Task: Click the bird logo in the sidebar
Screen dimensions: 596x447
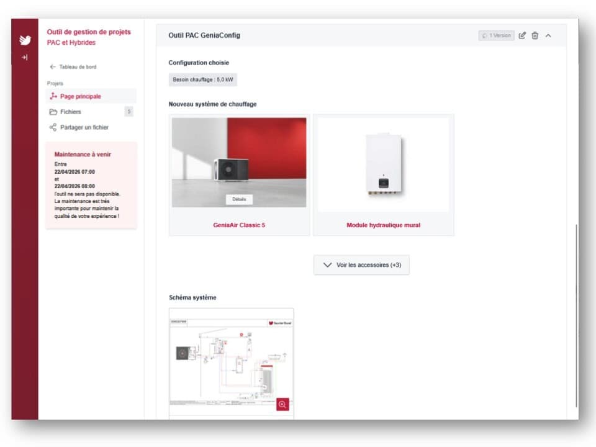Action: coord(25,40)
